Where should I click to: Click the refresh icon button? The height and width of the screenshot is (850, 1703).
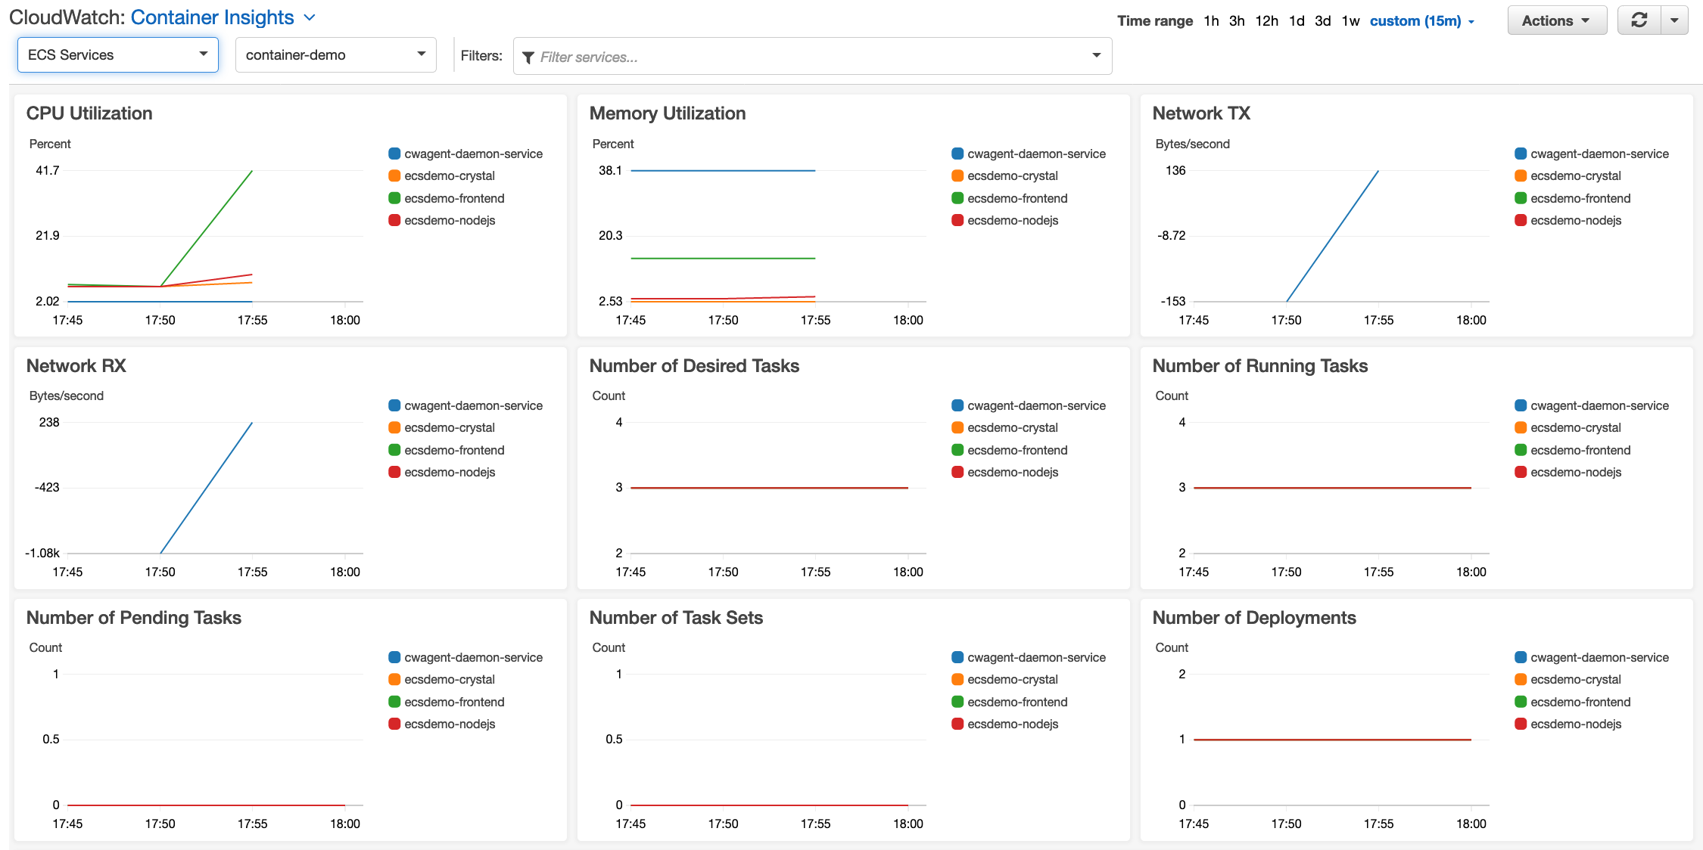[1639, 20]
